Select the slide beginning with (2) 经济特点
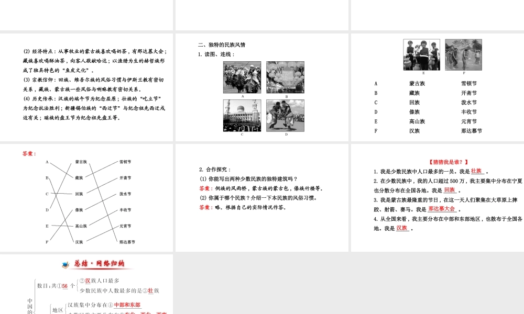 coord(86,87)
